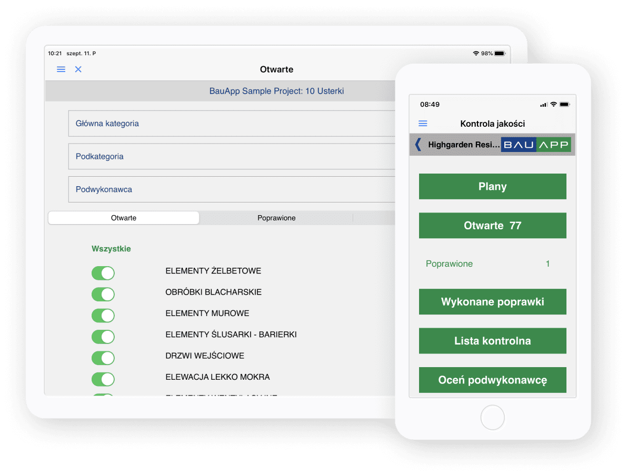Select the Otwarte segment tab
Viewport: 627px width, 476px height.
[124, 218]
